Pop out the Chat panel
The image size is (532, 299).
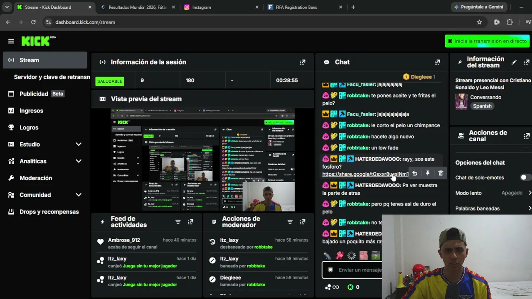[437, 62]
